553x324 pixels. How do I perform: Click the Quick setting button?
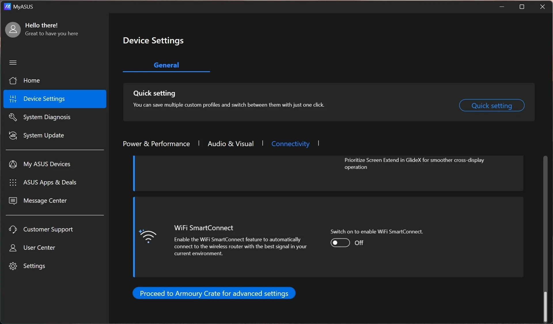pyautogui.click(x=492, y=106)
